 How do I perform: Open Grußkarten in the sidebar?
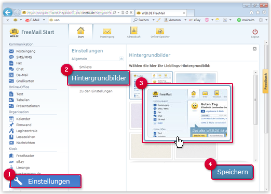point(21,81)
